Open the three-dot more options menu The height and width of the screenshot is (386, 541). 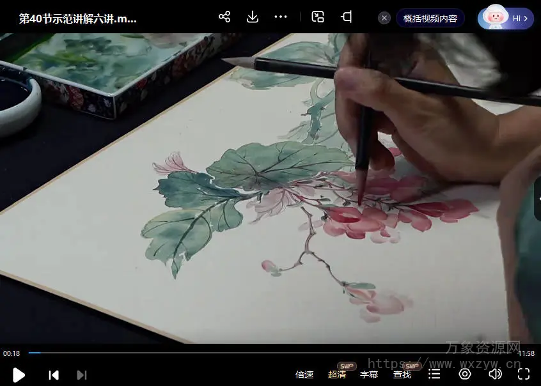pos(281,17)
